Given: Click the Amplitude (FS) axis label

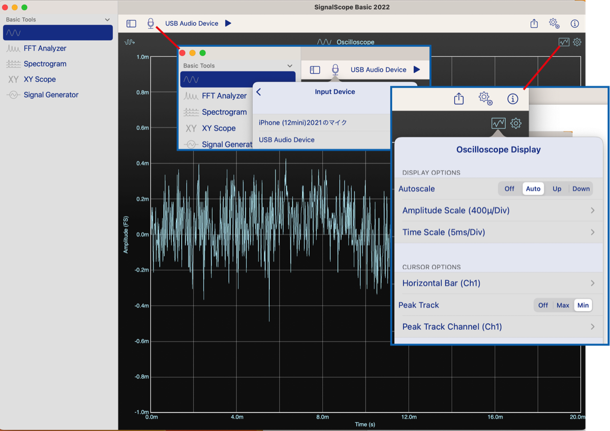Looking at the screenshot, I should coord(126,234).
